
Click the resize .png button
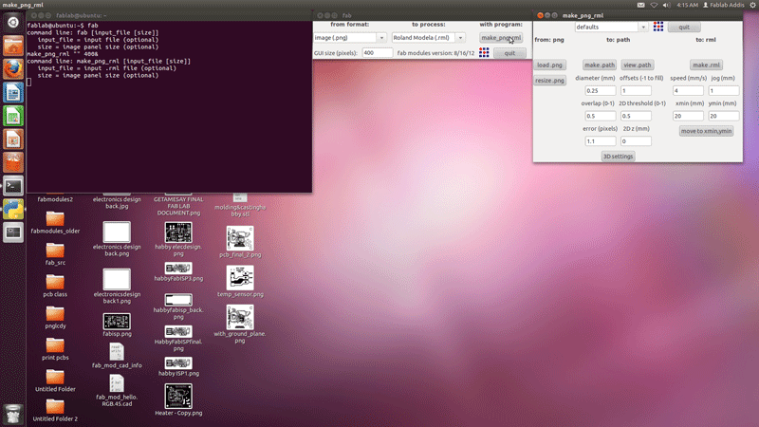[550, 80]
